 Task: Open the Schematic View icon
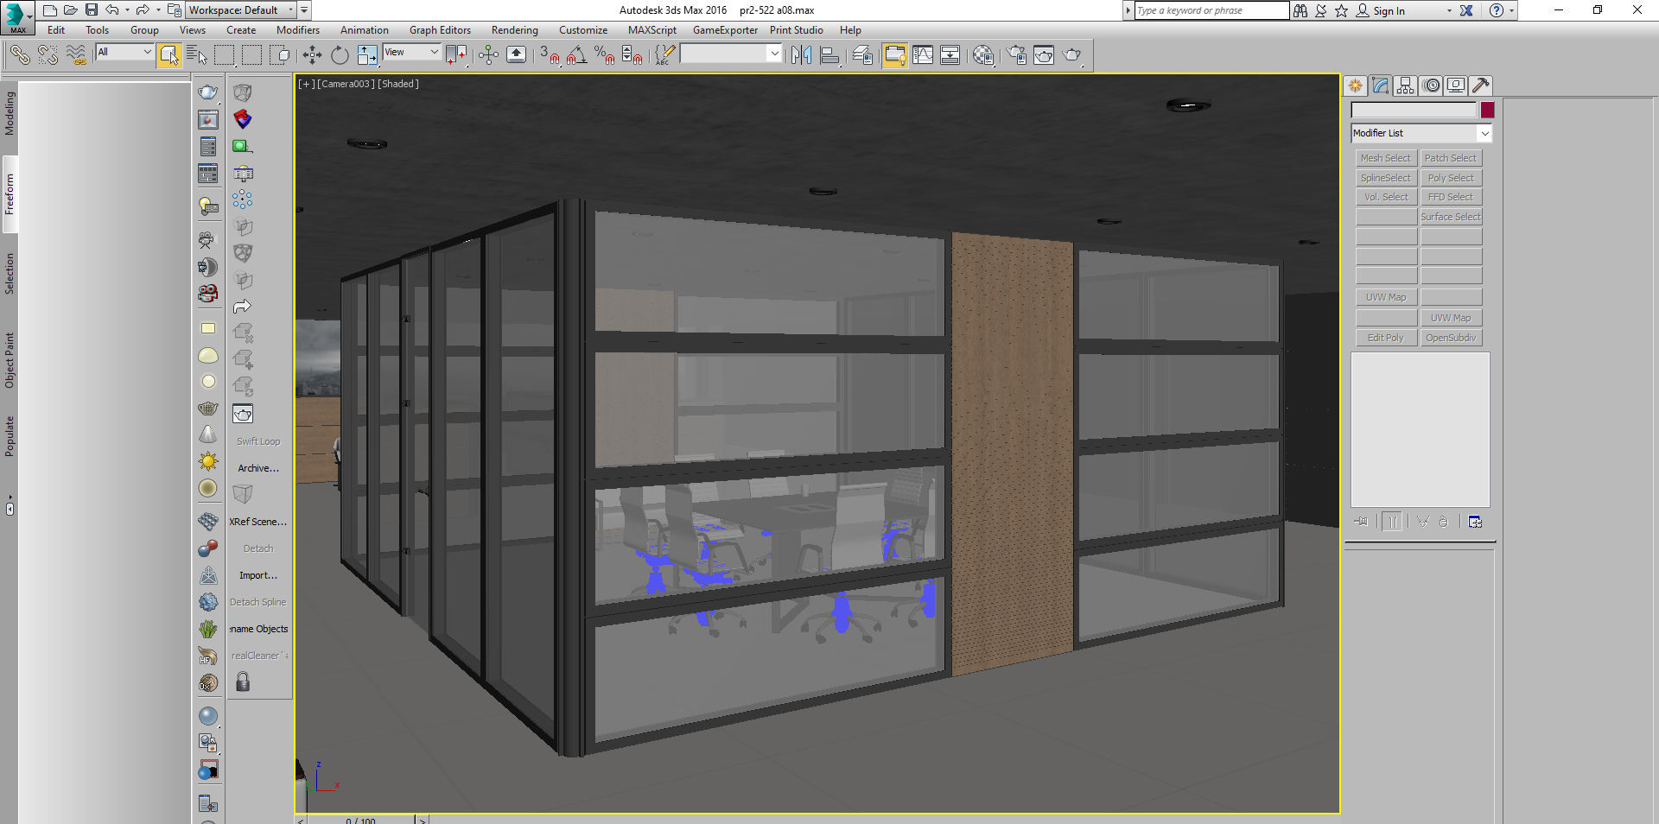point(950,55)
